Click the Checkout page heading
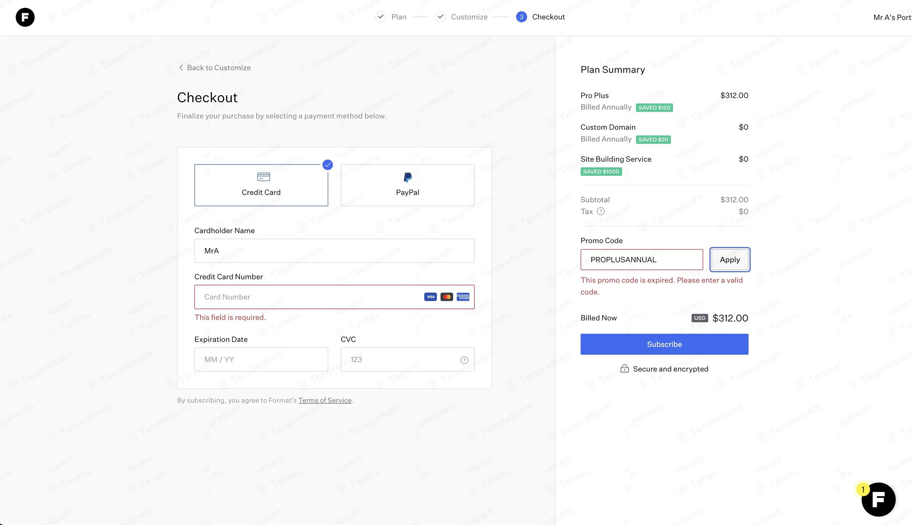This screenshot has height=525, width=912. 207,98
